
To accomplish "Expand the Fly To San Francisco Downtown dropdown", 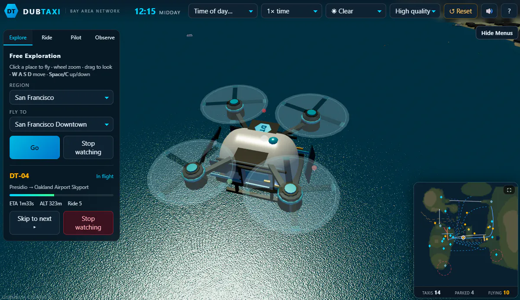I will point(61,124).
